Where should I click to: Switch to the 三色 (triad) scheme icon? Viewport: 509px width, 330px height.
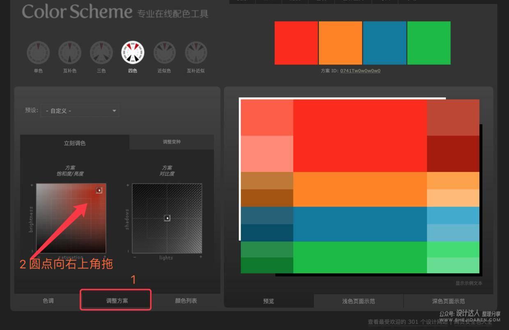[101, 51]
